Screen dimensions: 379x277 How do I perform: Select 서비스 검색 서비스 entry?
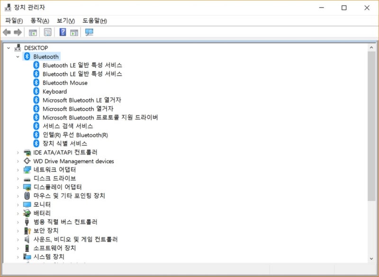(x=68, y=126)
